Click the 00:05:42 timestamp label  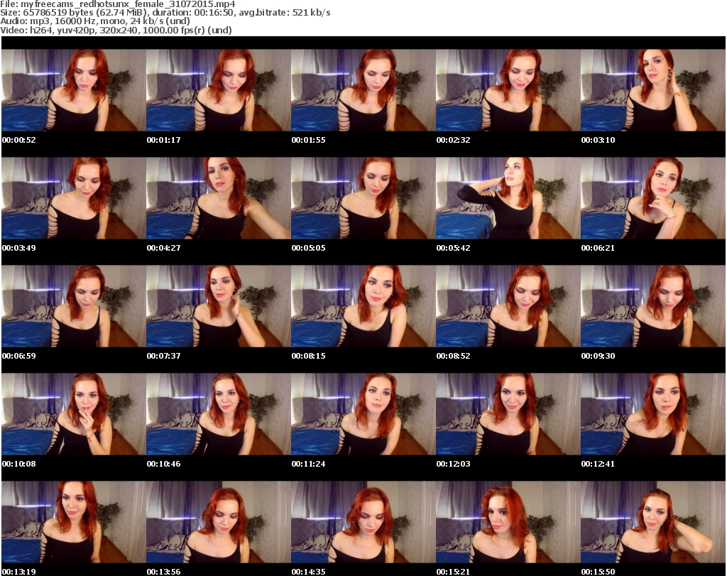454,248
